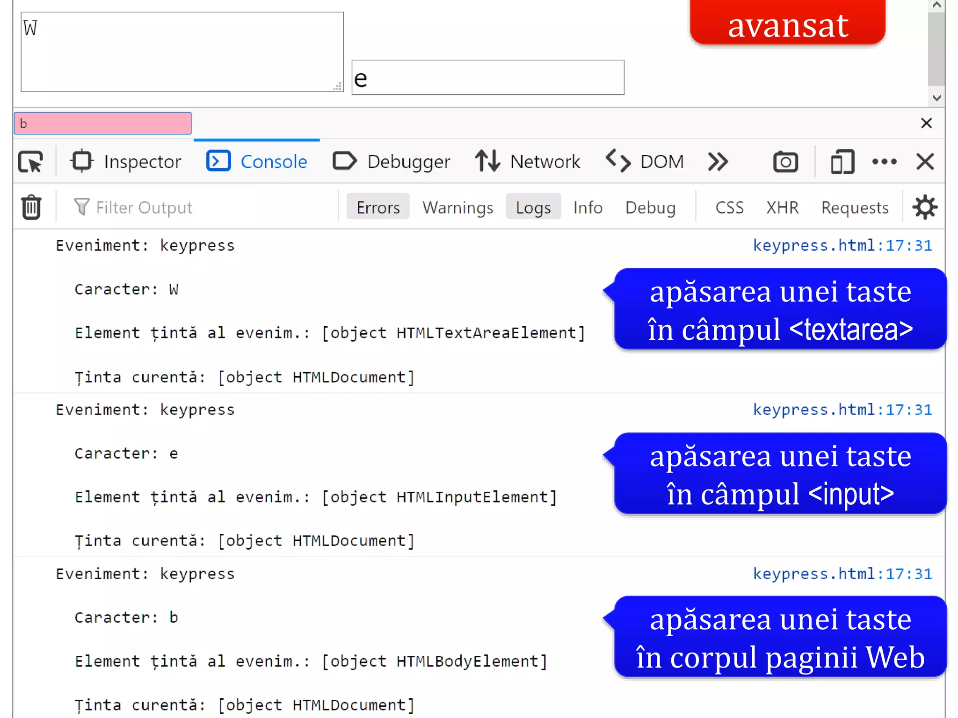
Task: Toggle responsive design mode icon
Action: pyautogui.click(x=842, y=162)
